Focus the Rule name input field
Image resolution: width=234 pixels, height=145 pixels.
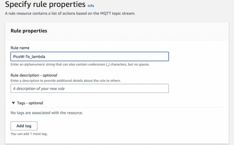click(x=89, y=56)
